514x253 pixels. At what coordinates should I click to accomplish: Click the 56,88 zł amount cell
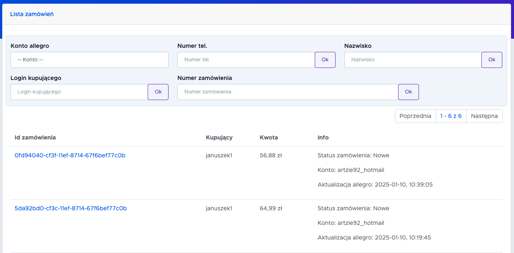(271, 156)
